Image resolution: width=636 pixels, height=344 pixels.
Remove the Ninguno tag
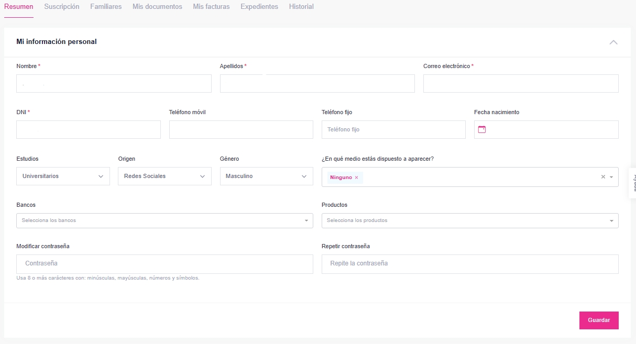click(x=356, y=177)
